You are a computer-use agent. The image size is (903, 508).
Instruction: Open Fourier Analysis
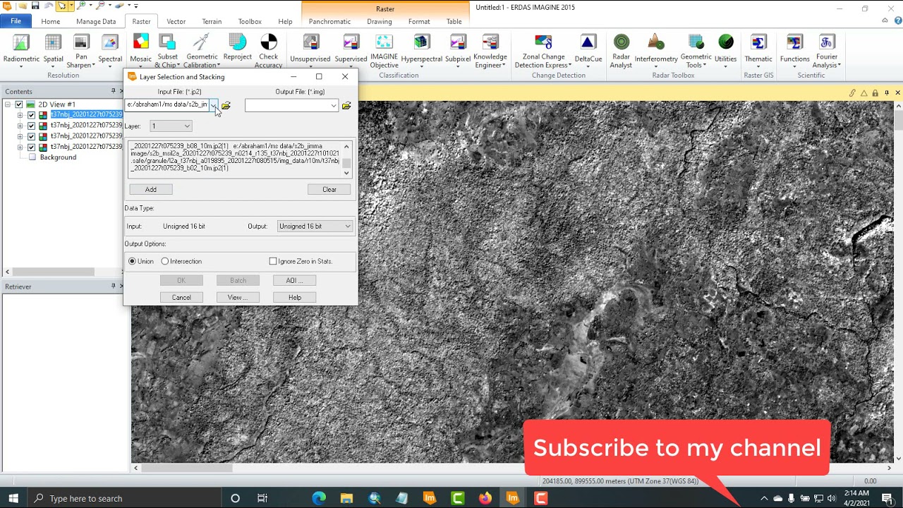point(826,51)
